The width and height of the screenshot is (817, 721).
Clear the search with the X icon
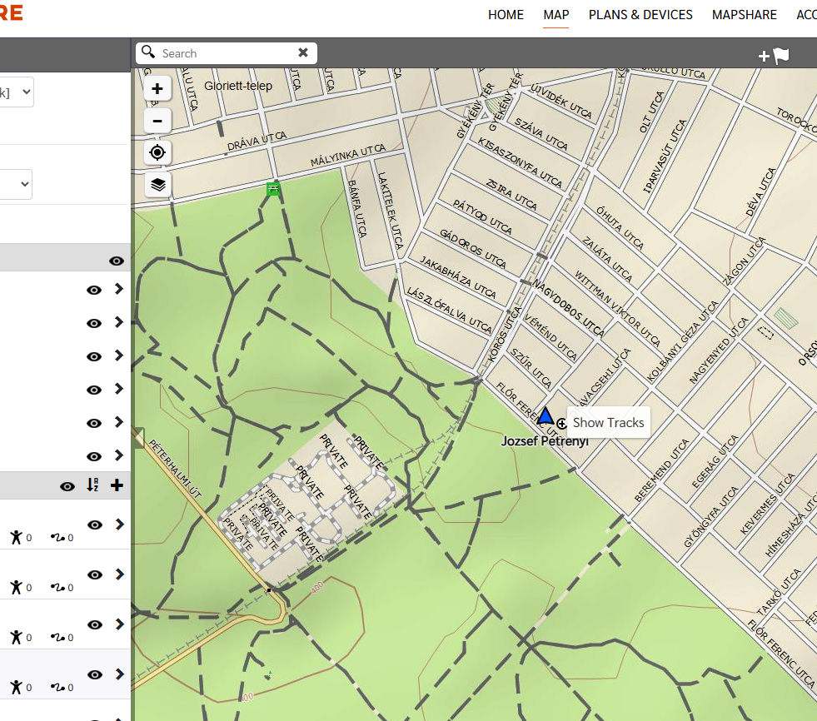click(x=303, y=52)
